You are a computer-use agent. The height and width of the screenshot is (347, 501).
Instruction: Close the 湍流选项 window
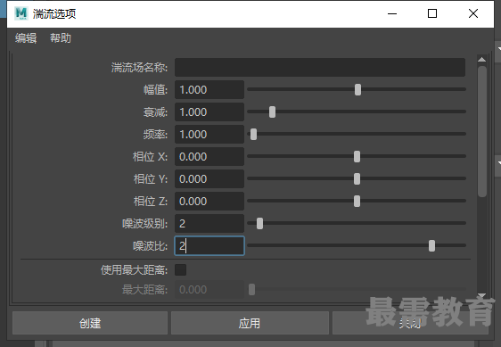[x=473, y=13]
